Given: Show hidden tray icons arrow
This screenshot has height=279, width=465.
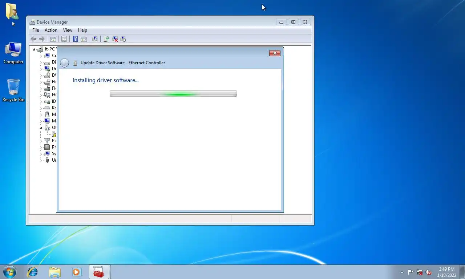Looking at the screenshot, I should pos(402,272).
